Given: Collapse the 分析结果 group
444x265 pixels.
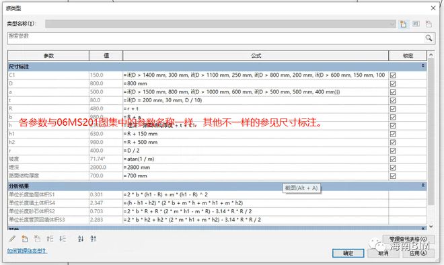Looking at the screenshot, I should pos(422,186).
